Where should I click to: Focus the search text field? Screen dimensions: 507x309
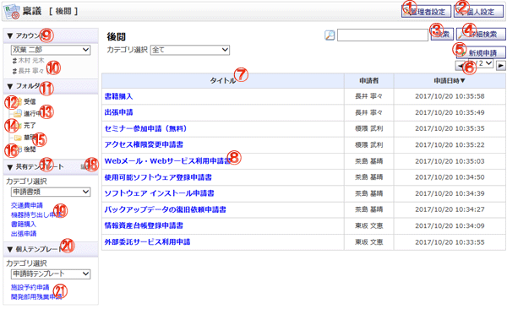(x=383, y=35)
